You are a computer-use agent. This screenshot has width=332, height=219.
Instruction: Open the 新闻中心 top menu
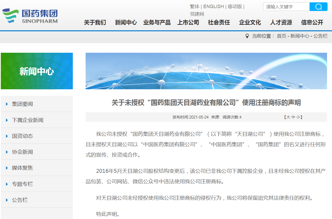(126, 22)
